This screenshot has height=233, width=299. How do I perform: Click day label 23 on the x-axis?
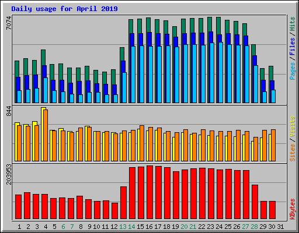[x=210, y=227]
